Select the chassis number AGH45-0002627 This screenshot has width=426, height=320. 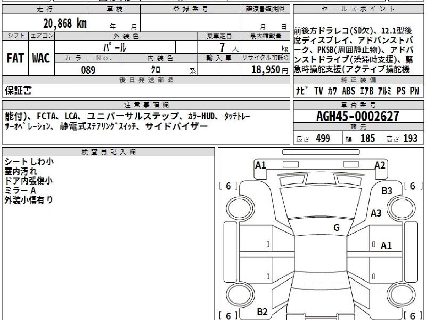point(358,116)
